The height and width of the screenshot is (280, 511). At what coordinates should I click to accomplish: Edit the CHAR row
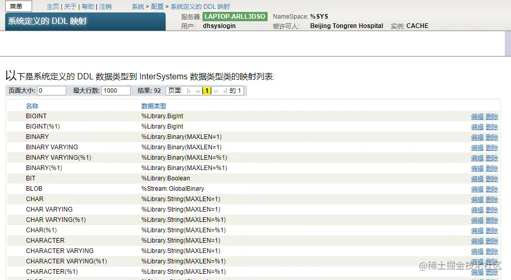click(x=477, y=200)
